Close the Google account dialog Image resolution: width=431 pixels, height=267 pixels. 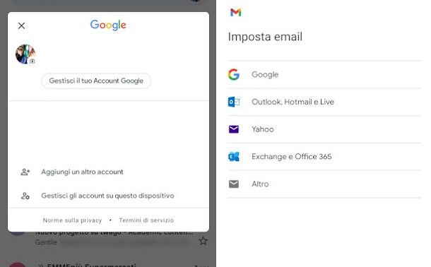click(21, 26)
